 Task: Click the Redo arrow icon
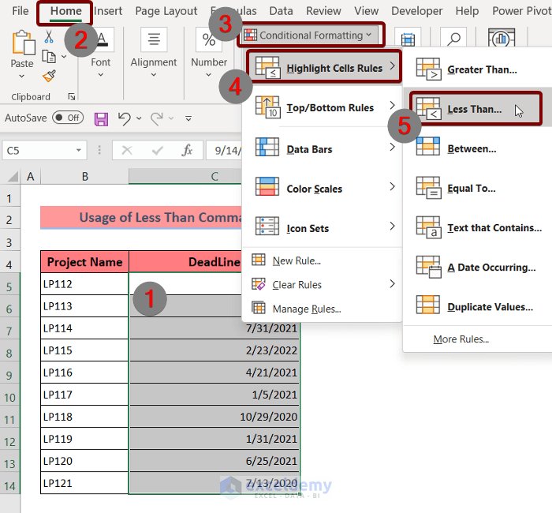pos(157,118)
